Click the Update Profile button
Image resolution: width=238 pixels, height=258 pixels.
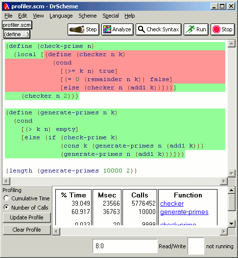tap(27, 217)
